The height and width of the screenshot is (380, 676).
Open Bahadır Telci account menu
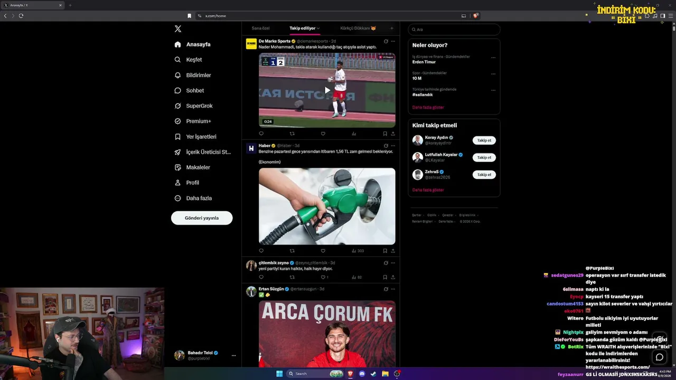coord(233,355)
